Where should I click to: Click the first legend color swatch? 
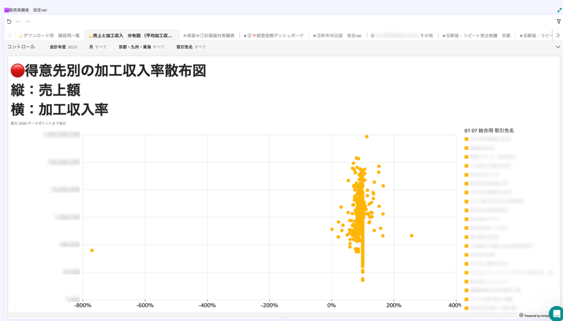pos(466,139)
